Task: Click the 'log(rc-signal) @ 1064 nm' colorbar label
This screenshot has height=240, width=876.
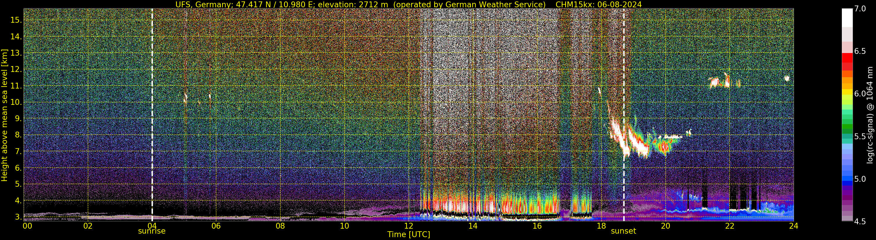Action: [870, 115]
